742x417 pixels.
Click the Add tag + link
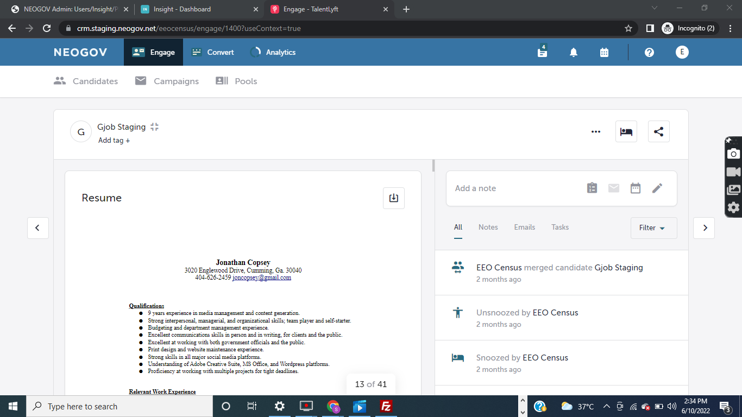[114, 141]
